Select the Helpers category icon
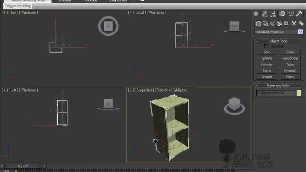Viewport: 306px width, 172px height. pos(287,24)
